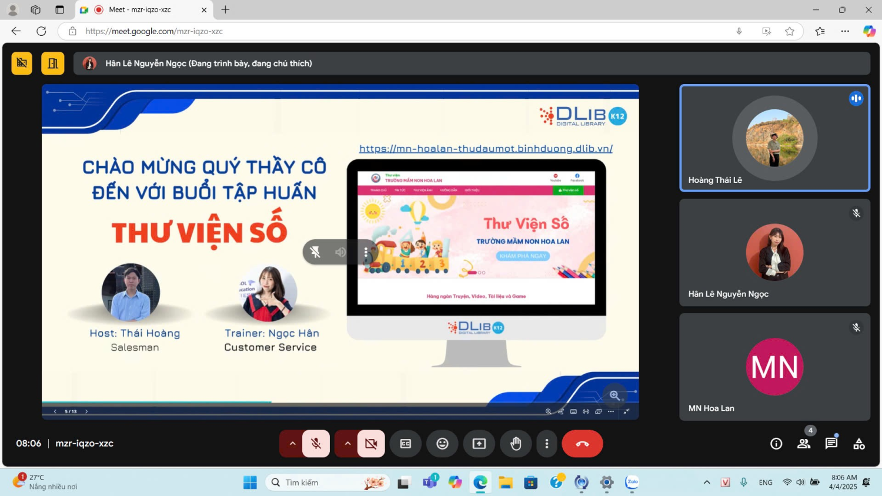Open video settings arrow beside camera
This screenshot has width=882, height=496.
(x=348, y=444)
